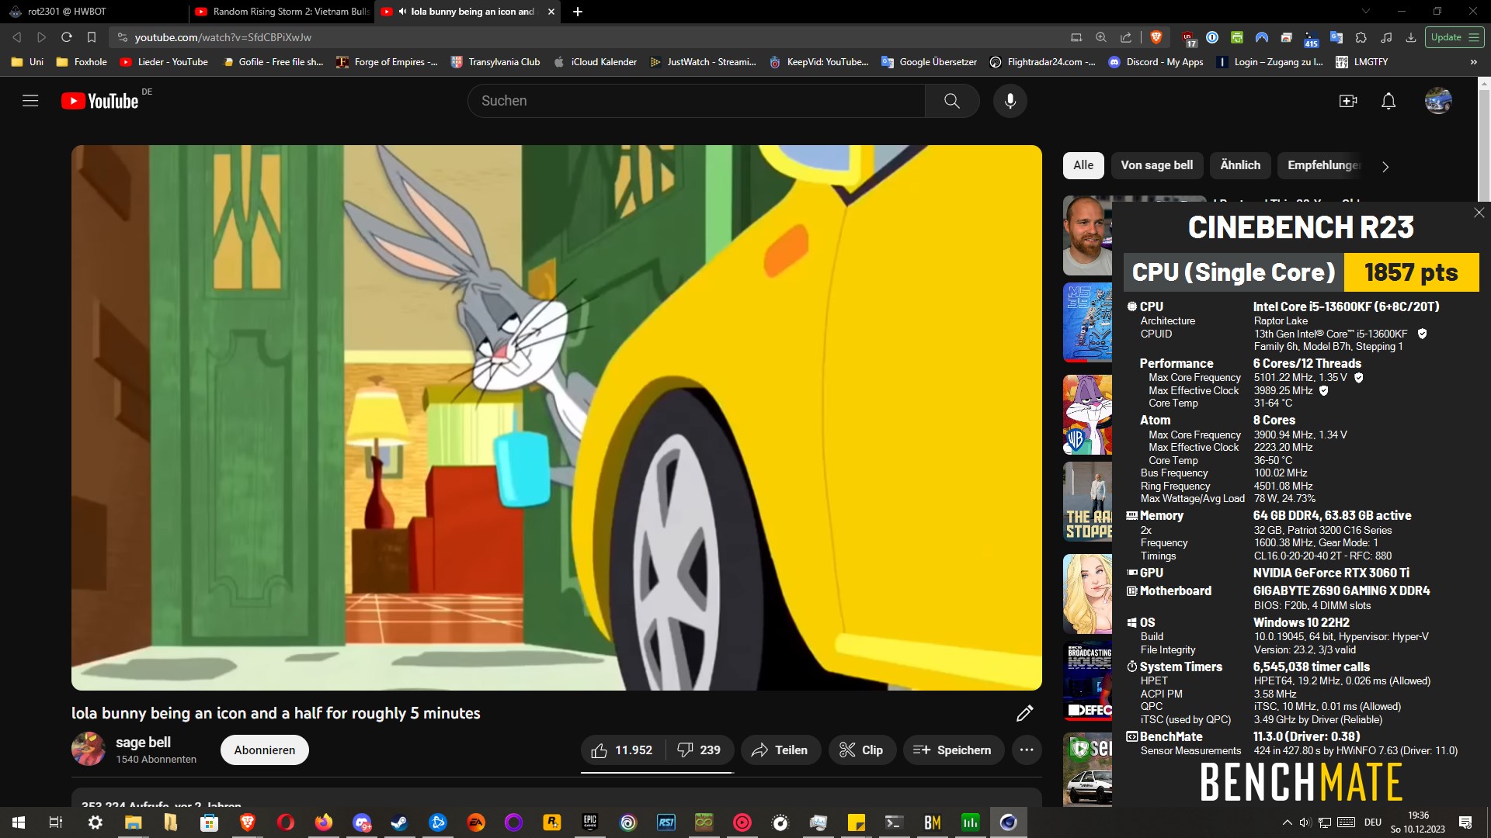Open a new browser tab

577,12
